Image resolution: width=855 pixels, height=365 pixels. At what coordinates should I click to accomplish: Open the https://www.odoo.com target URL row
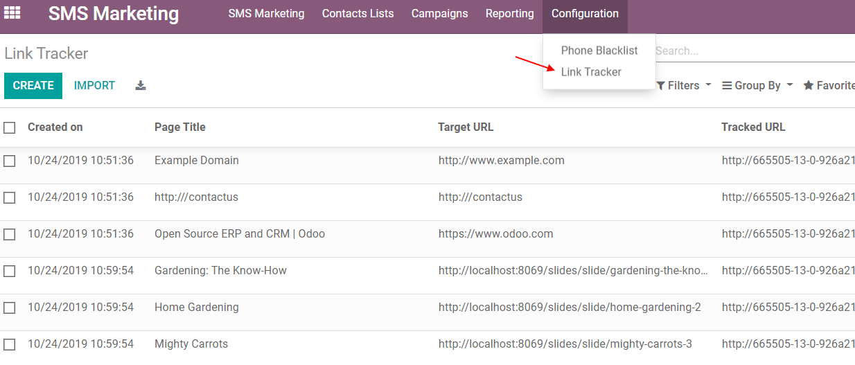pos(495,234)
